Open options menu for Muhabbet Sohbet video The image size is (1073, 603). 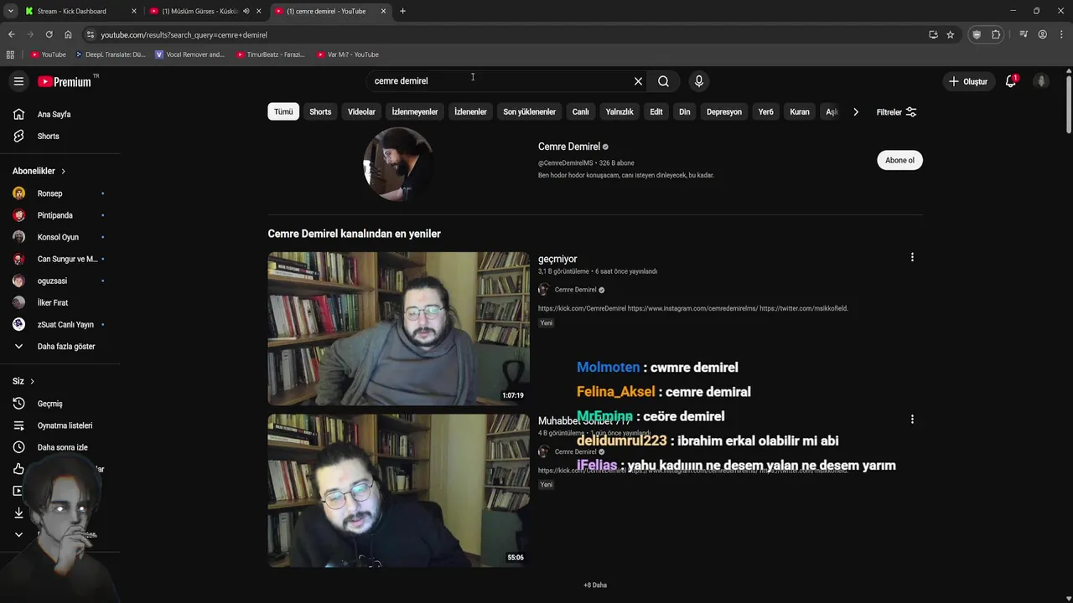[x=912, y=419]
